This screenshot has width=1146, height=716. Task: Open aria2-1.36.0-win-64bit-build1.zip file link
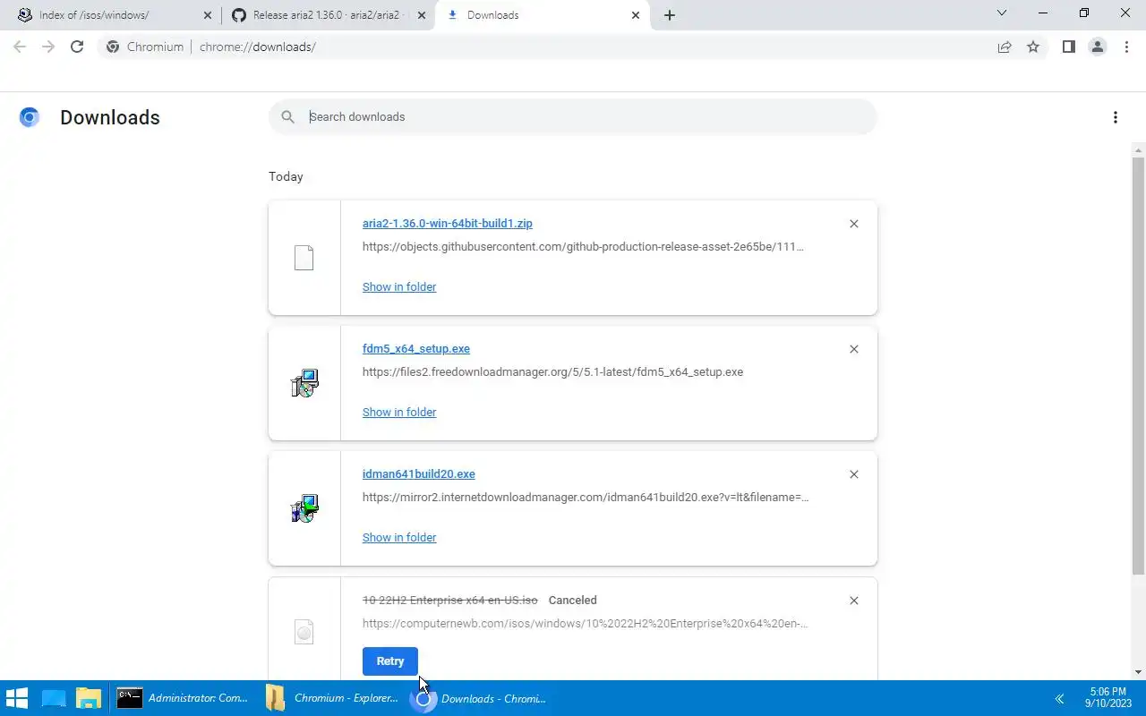point(447,224)
